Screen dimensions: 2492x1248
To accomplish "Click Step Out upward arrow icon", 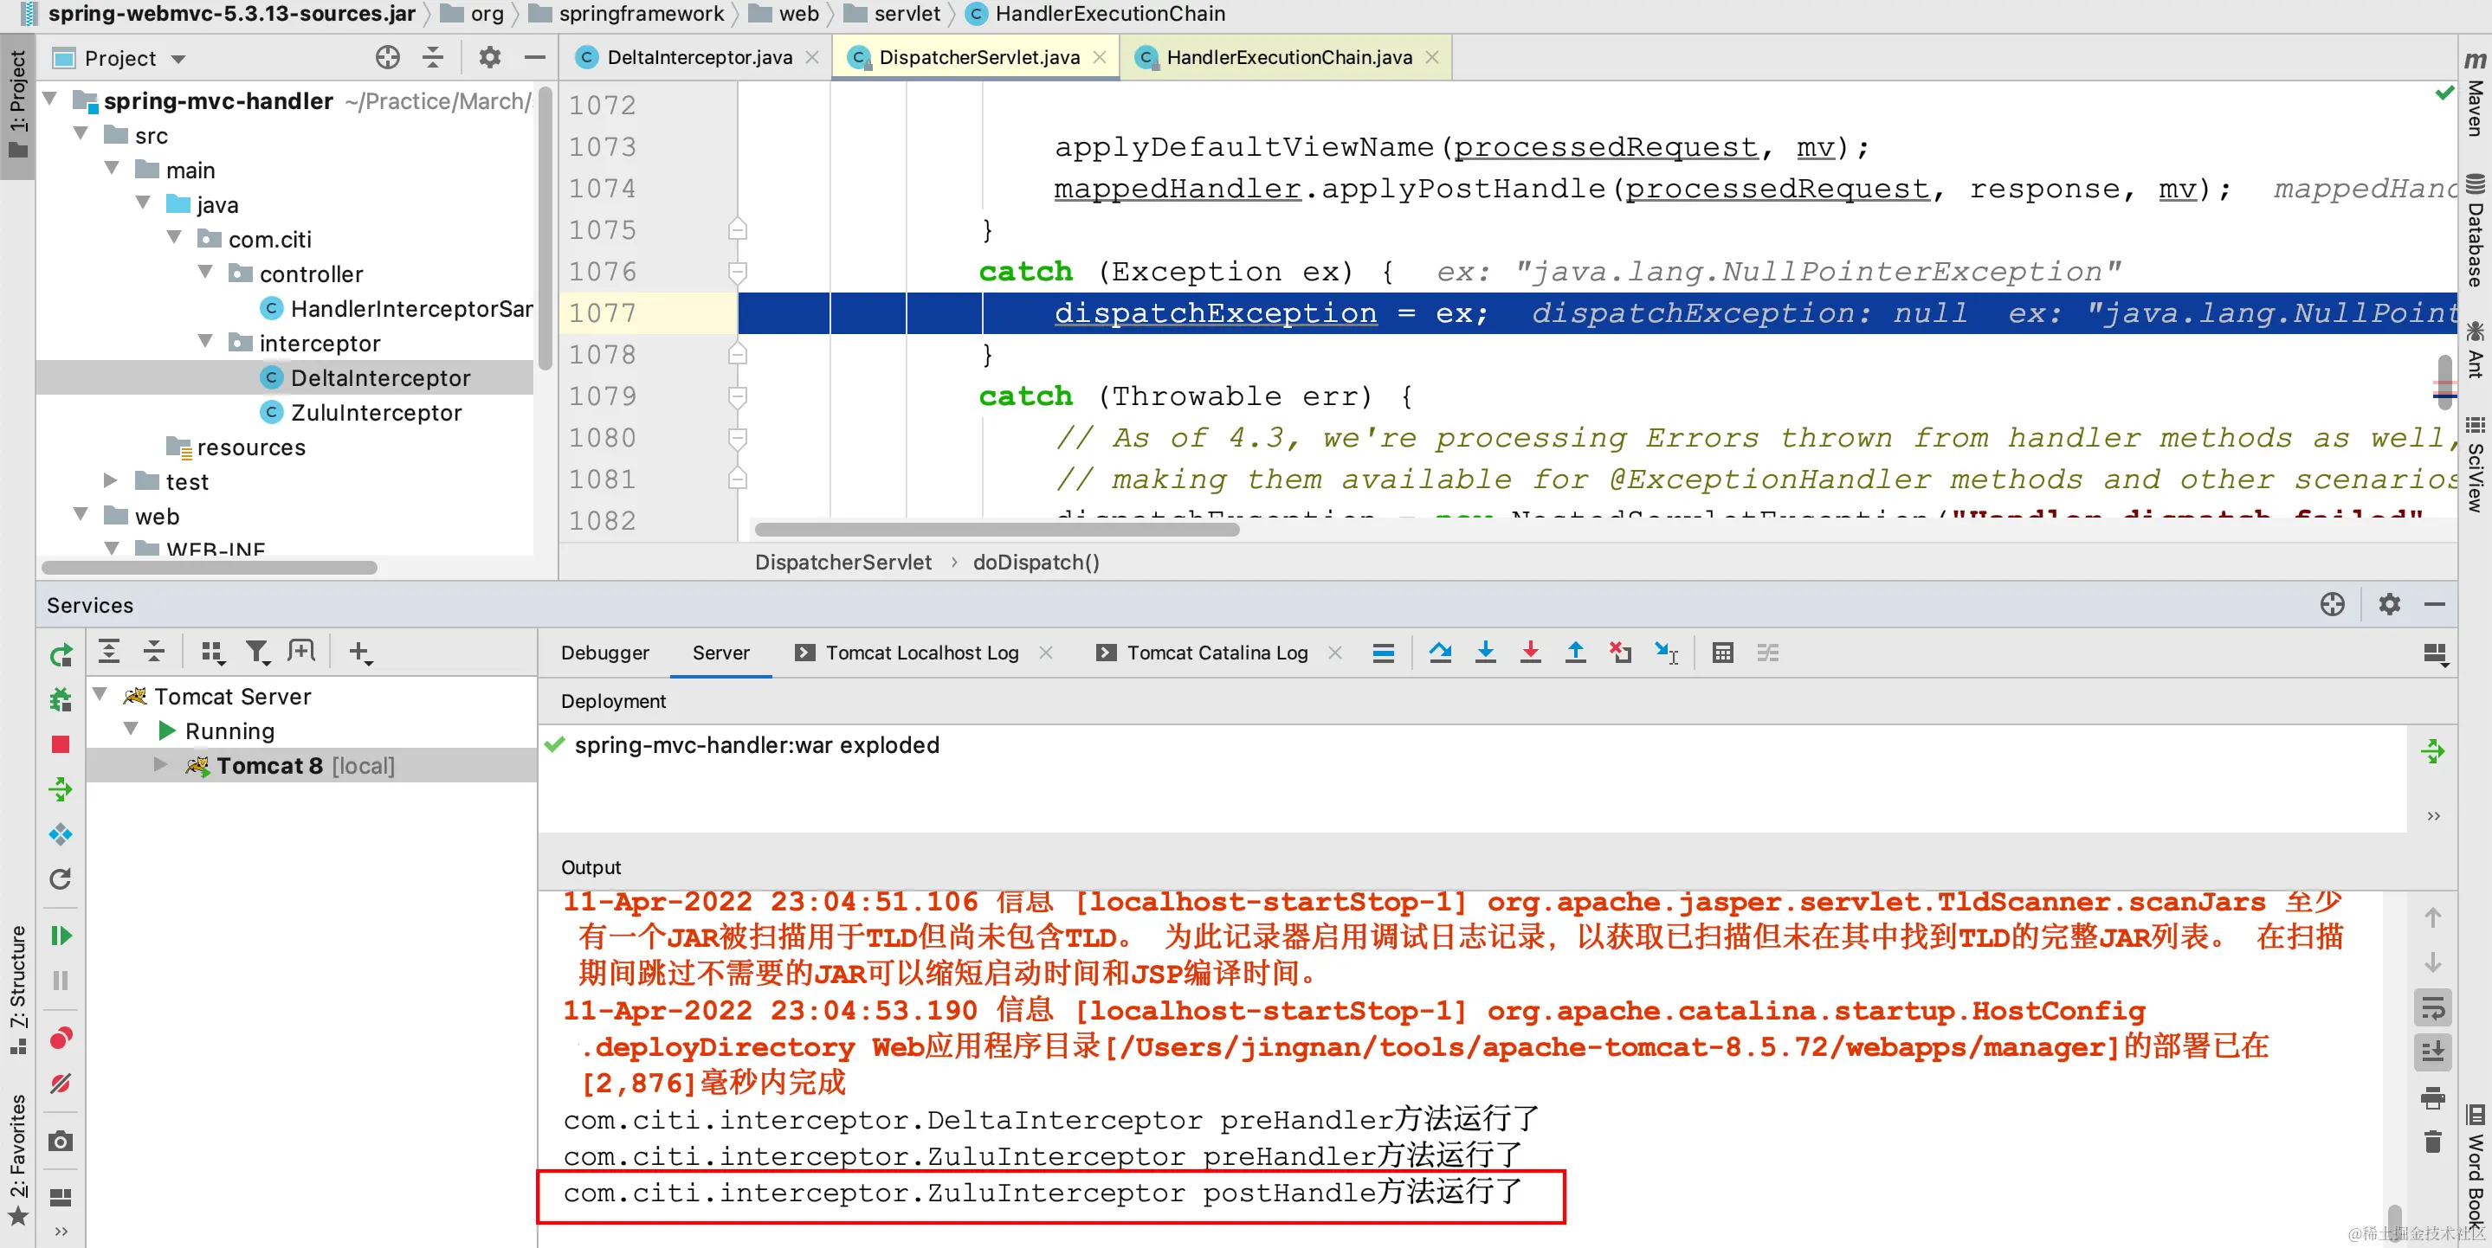I will pos(1575,653).
